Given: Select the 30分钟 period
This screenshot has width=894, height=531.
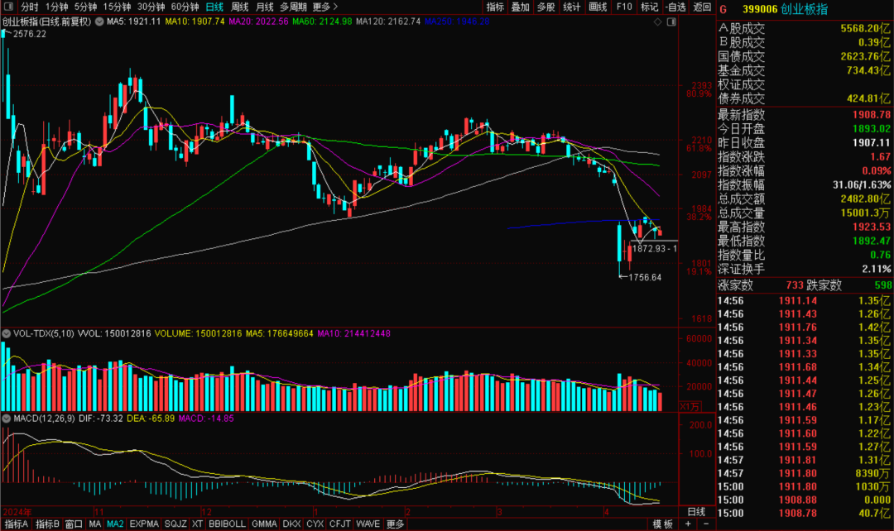Looking at the screenshot, I should [x=151, y=7].
